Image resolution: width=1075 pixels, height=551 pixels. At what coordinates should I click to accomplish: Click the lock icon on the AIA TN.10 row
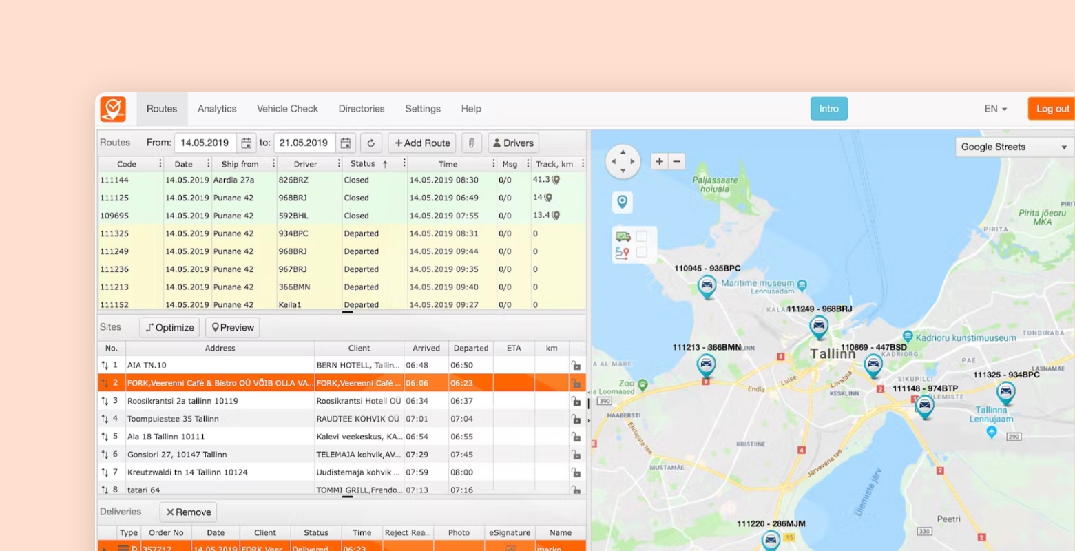click(x=575, y=364)
